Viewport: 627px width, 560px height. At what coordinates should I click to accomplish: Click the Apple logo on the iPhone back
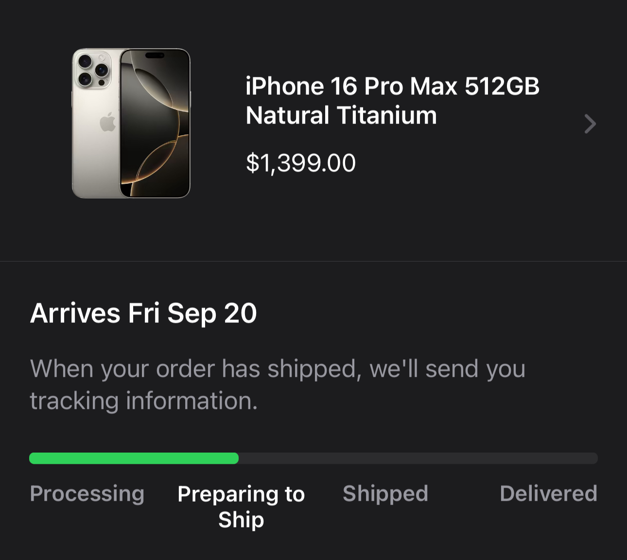(108, 122)
